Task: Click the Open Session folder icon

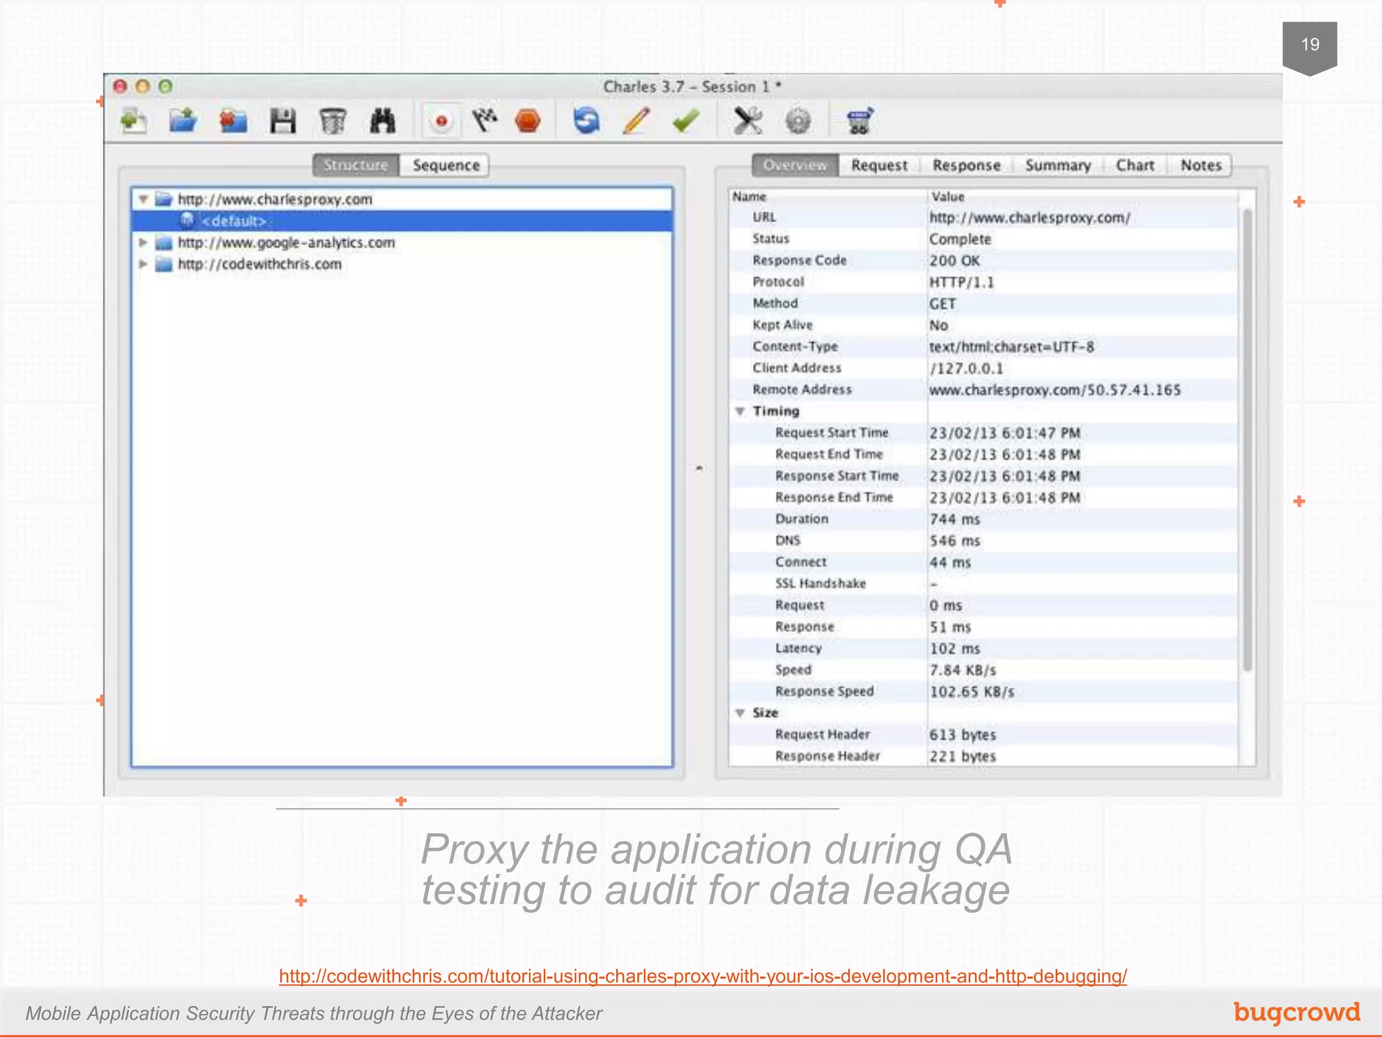Action: tap(183, 122)
